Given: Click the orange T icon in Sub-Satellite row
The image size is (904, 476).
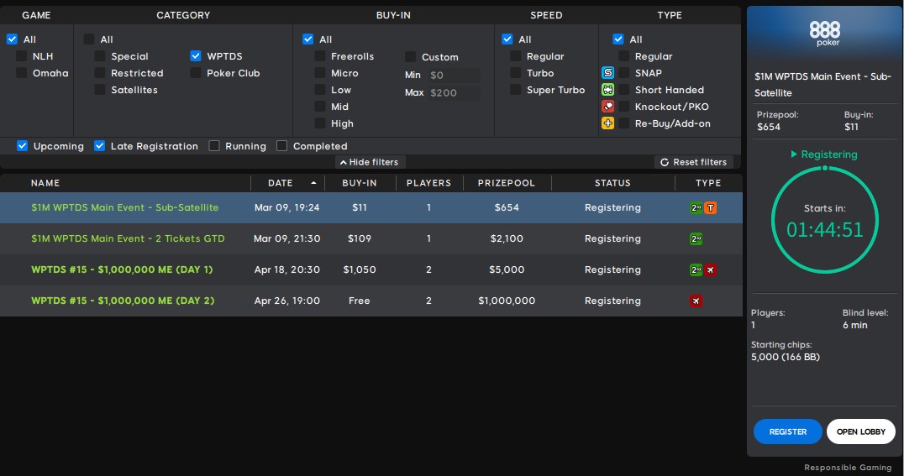Looking at the screenshot, I should click(710, 207).
